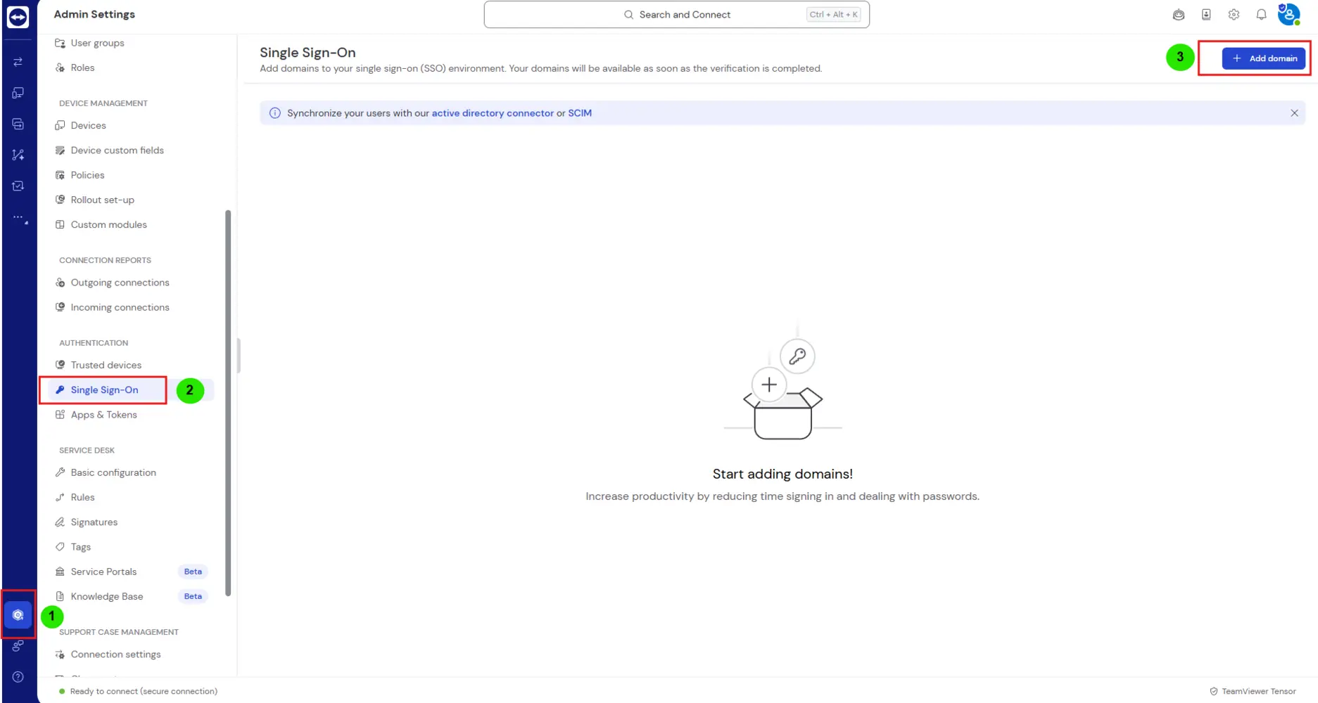Image resolution: width=1318 pixels, height=703 pixels.
Task: Open Outgoing connections report
Action: 120,283
